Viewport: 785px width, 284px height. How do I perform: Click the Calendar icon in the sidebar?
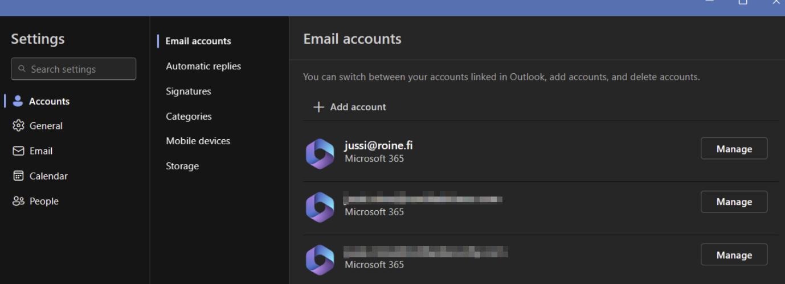(x=18, y=176)
